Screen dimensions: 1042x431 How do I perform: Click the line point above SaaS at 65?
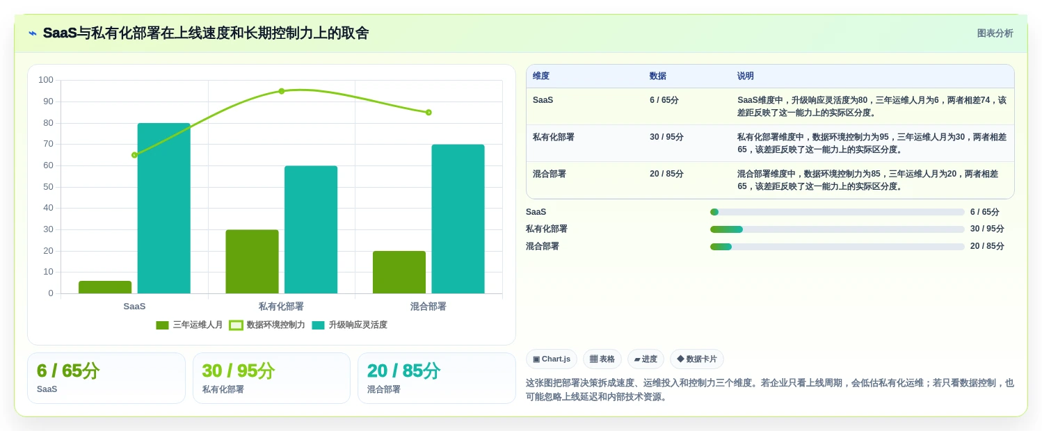pyautogui.click(x=134, y=155)
